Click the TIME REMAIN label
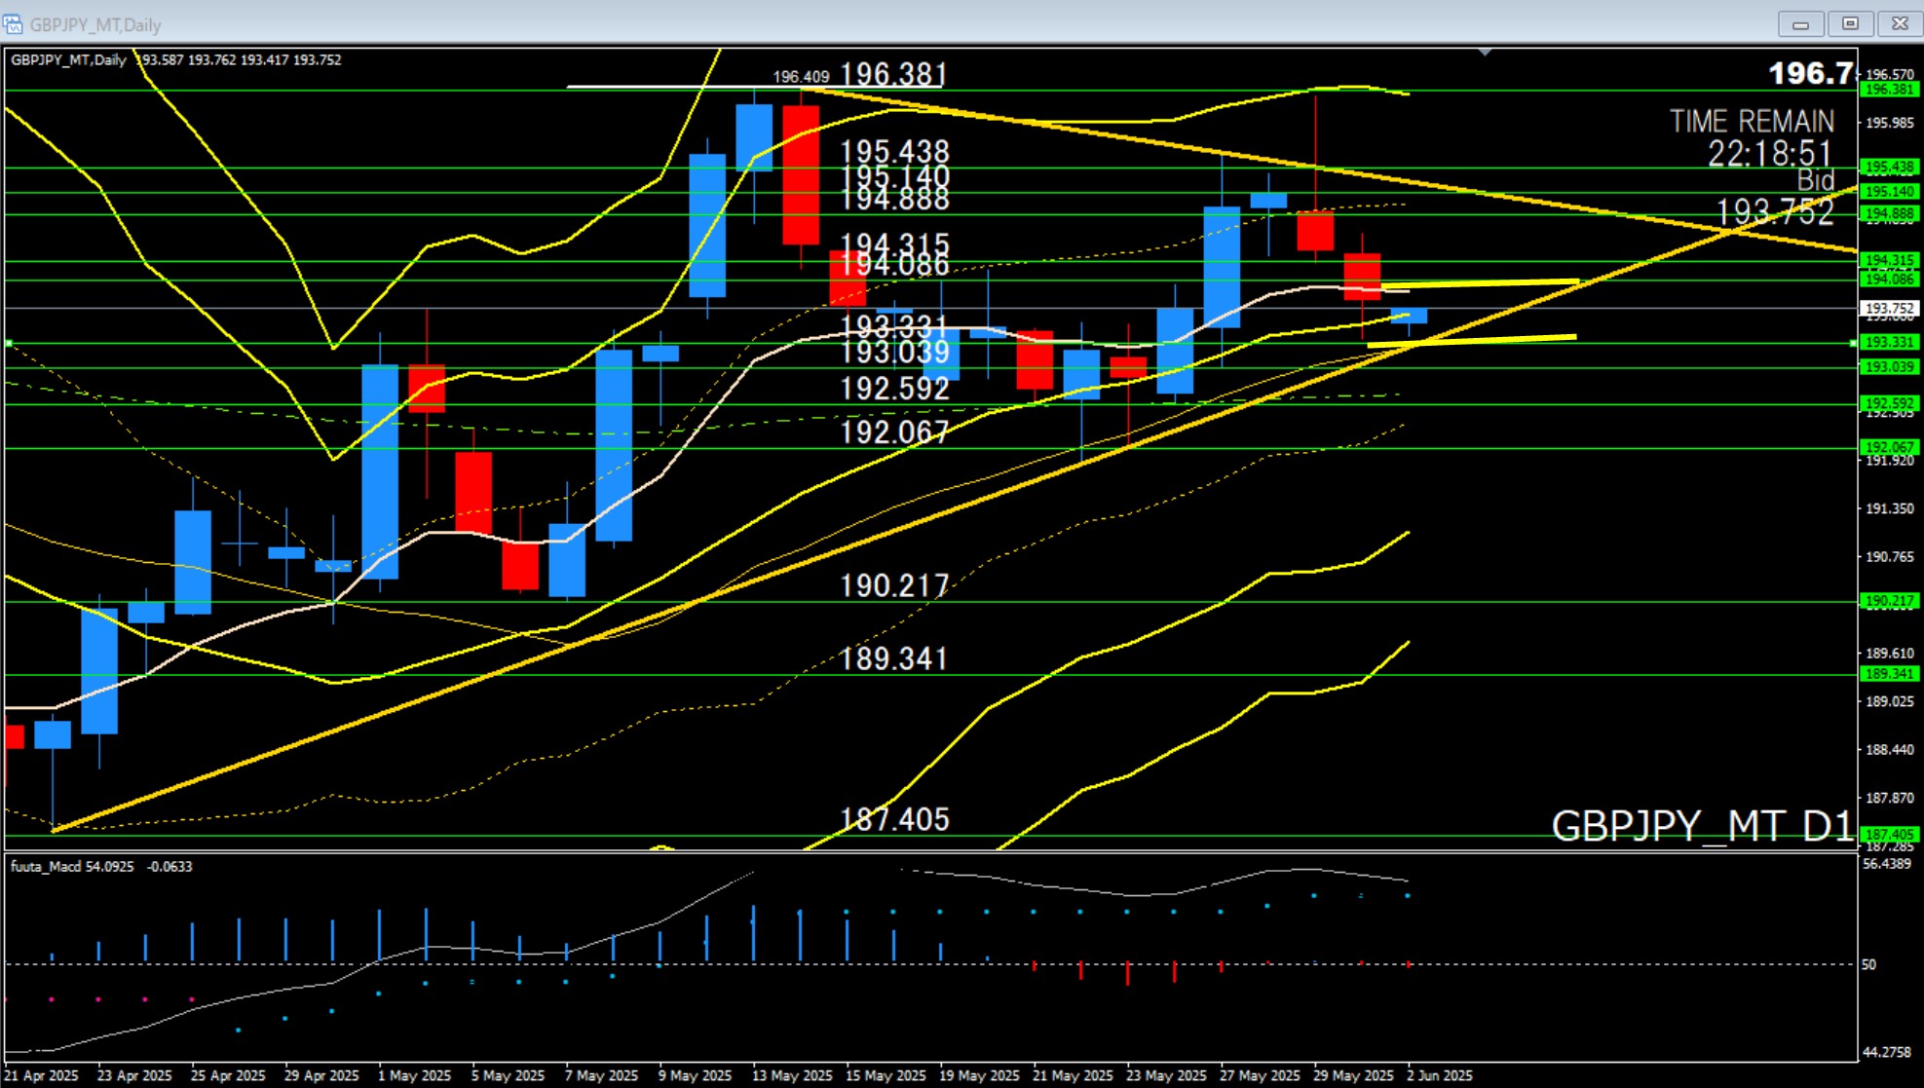The image size is (1924, 1088). 1752,122
